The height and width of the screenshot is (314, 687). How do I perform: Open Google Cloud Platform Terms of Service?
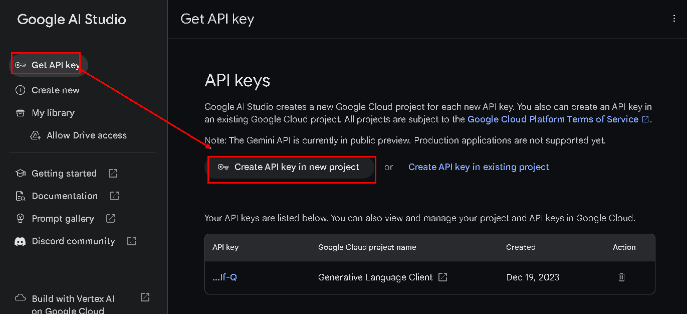tap(553, 119)
